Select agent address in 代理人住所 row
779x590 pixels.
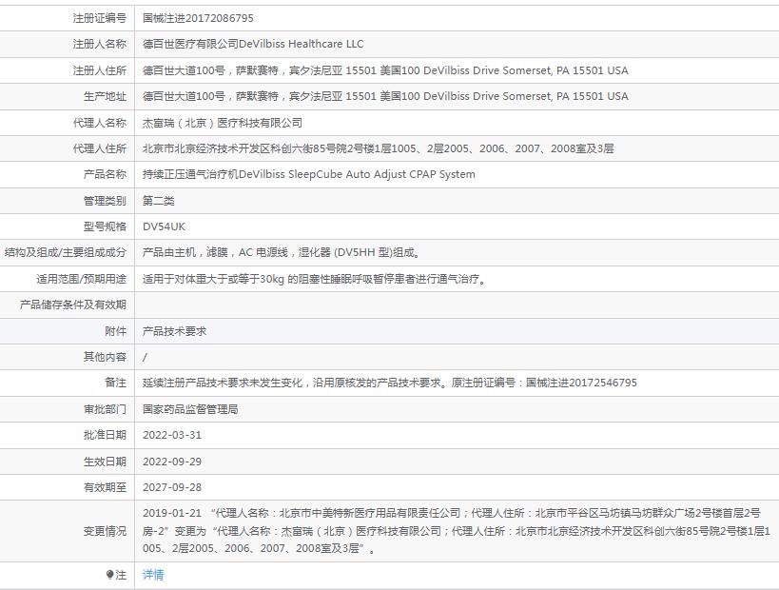378,148
